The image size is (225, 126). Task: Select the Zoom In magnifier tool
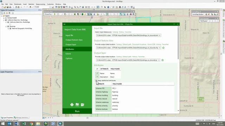pos(75,7)
